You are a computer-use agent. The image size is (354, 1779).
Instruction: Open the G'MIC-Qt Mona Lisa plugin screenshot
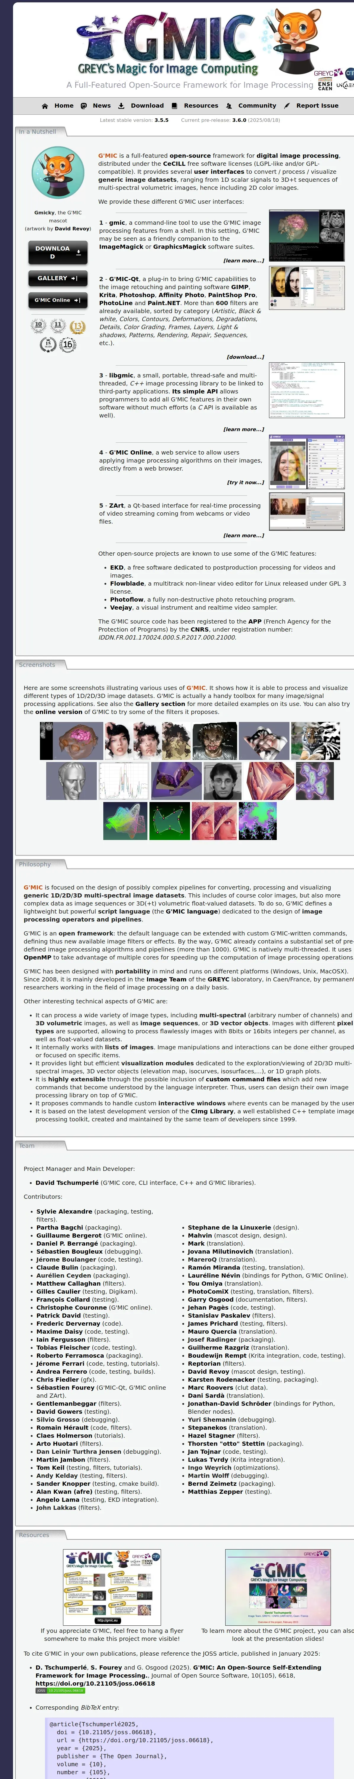pyautogui.click(x=306, y=288)
